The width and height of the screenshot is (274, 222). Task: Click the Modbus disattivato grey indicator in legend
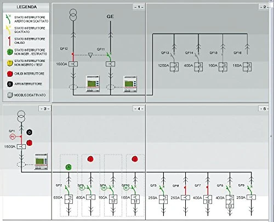(x=10, y=95)
